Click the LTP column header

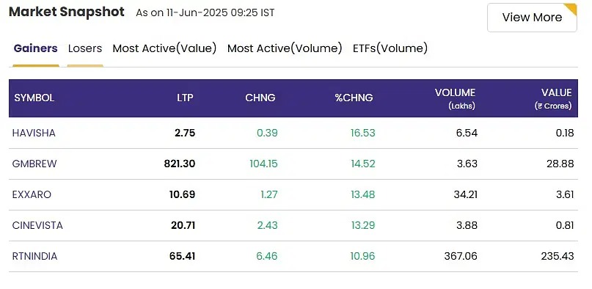[x=185, y=98]
